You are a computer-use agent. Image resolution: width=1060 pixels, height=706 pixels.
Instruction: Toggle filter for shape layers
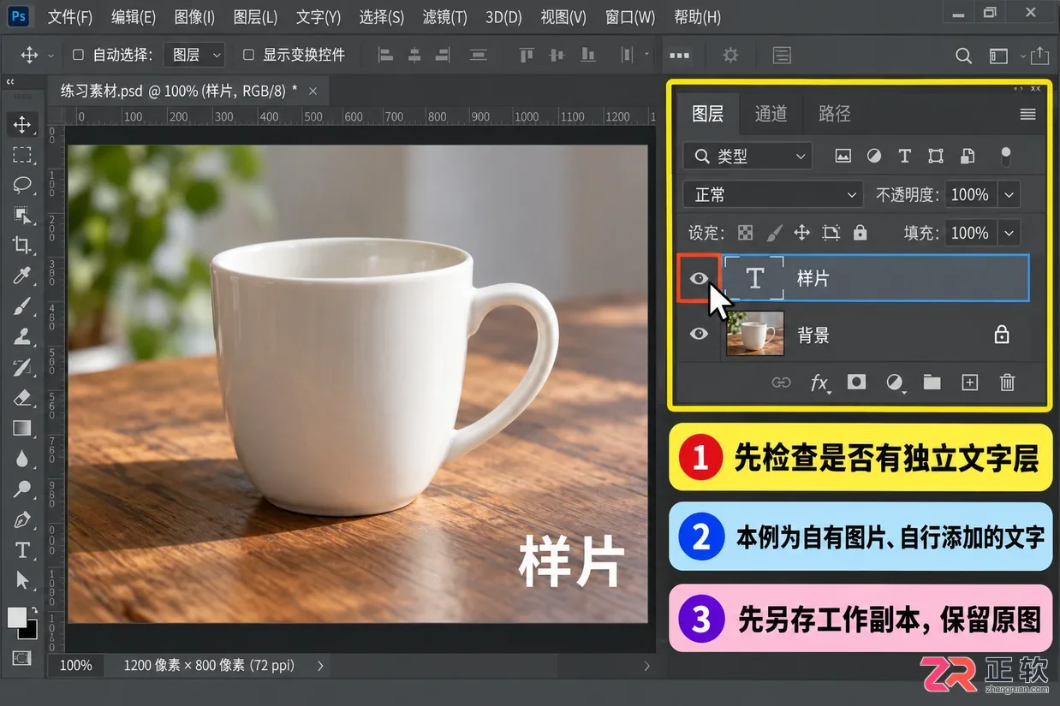tap(936, 156)
